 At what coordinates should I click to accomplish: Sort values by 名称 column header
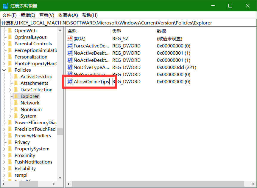click(72, 31)
